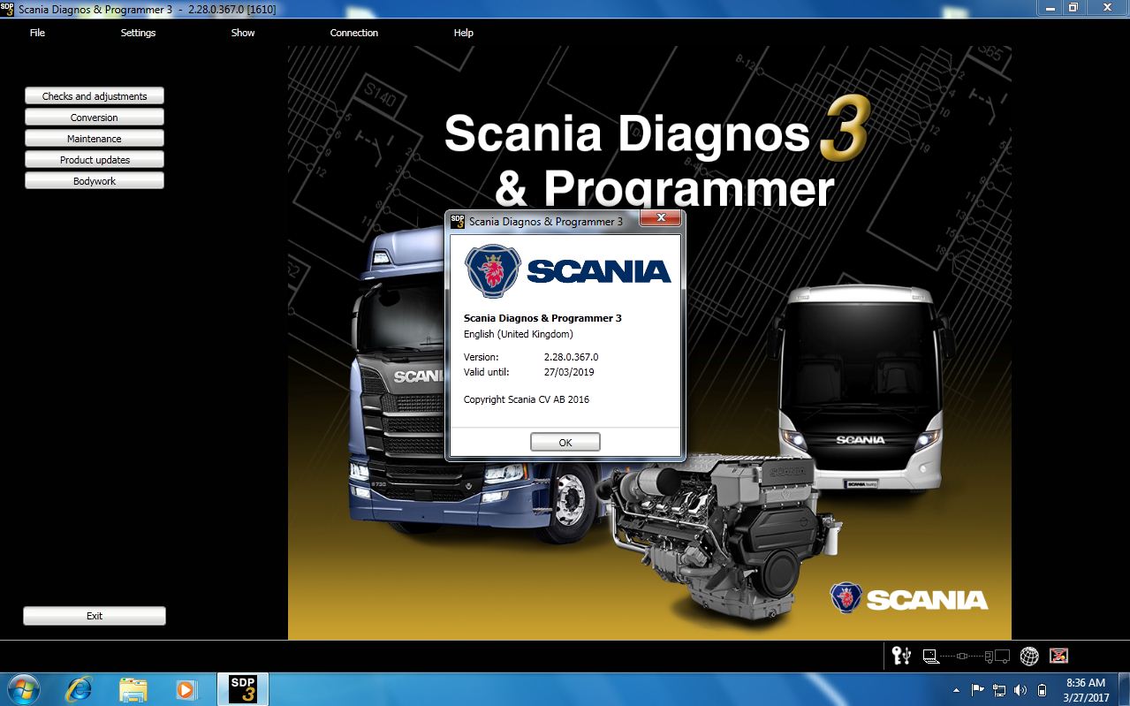
Task: Open Windows Media Player from taskbar
Action: 186,689
